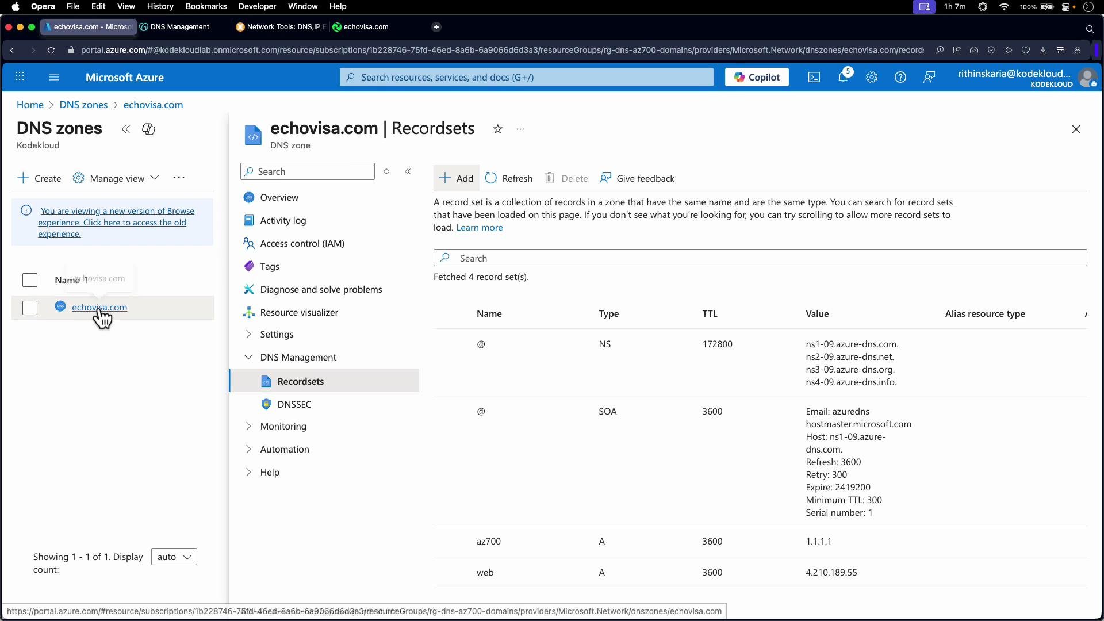
Task: Click the account avatar picture
Action: [1087, 77]
